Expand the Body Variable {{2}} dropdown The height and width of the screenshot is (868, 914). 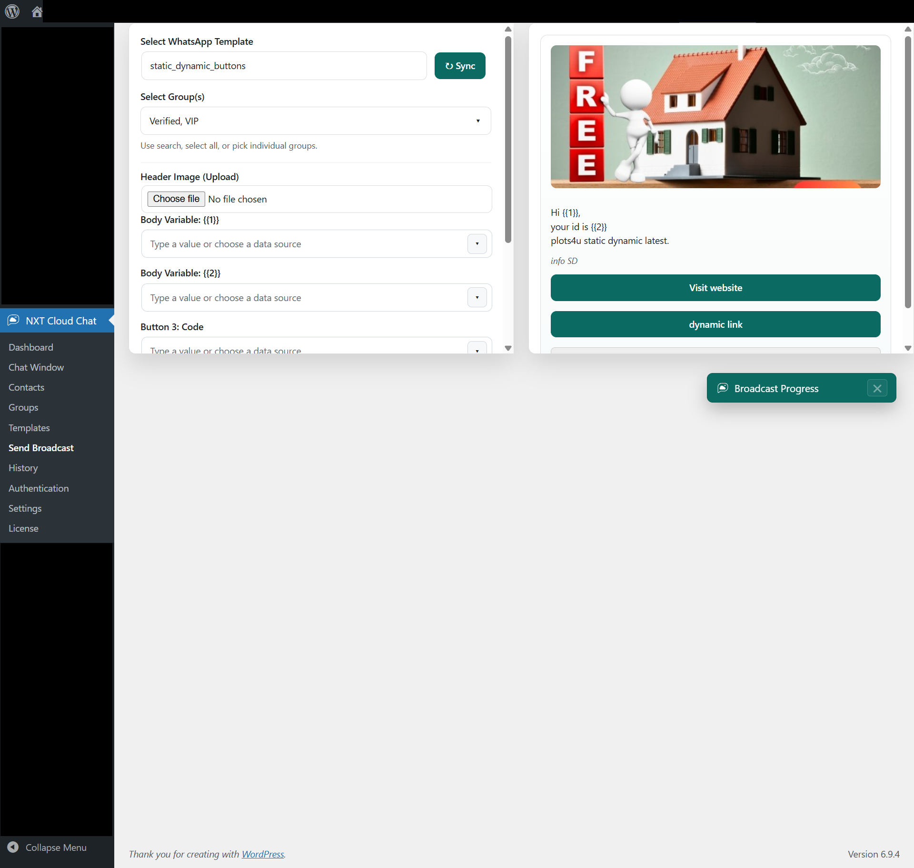click(477, 297)
